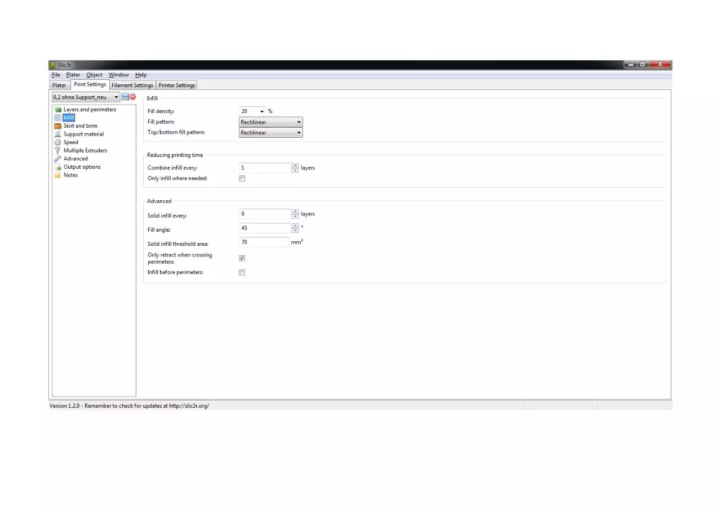Switch to the Print Settings tab

(90, 84)
